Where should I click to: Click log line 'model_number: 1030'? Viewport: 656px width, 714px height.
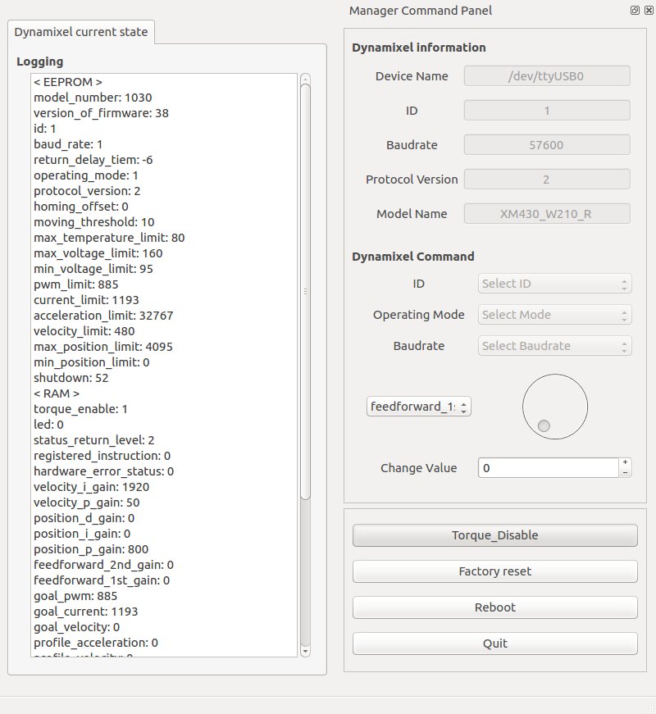pyautogui.click(x=93, y=98)
